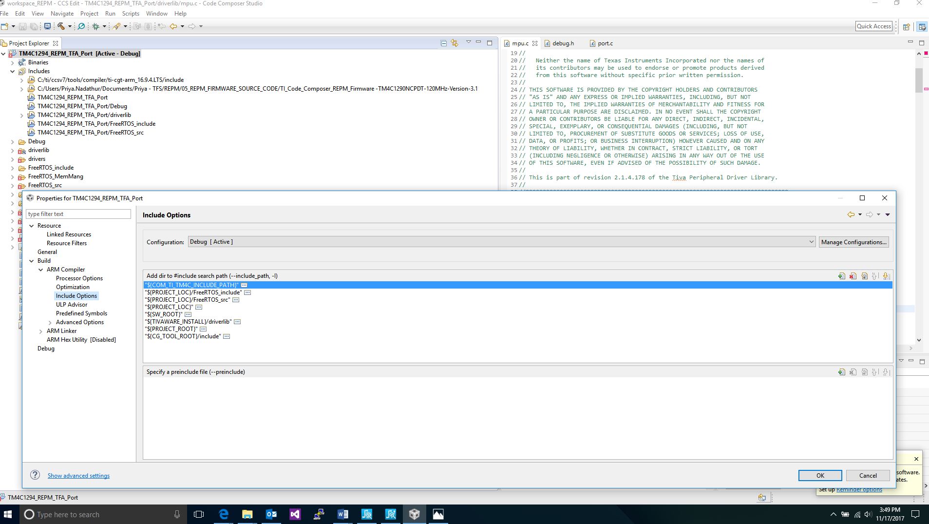Select the ${PROJECT_LOC}/FreeRTOS_include path entry
Image resolution: width=929 pixels, height=524 pixels.
click(193, 292)
